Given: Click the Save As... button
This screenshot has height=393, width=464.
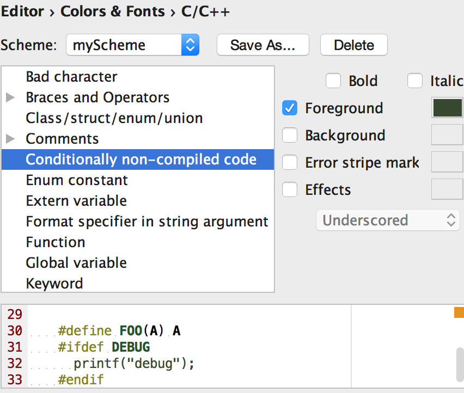Looking at the screenshot, I should 262,45.
